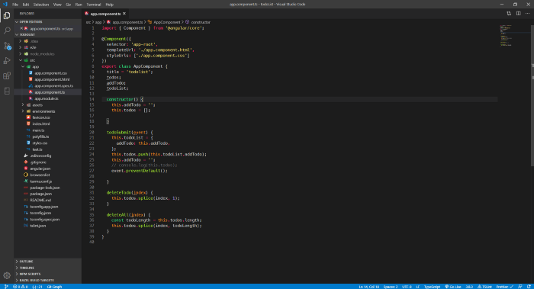Open app.component.html in explorer
The width and height of the screenshot is (534, 289).
coord(52,79)
